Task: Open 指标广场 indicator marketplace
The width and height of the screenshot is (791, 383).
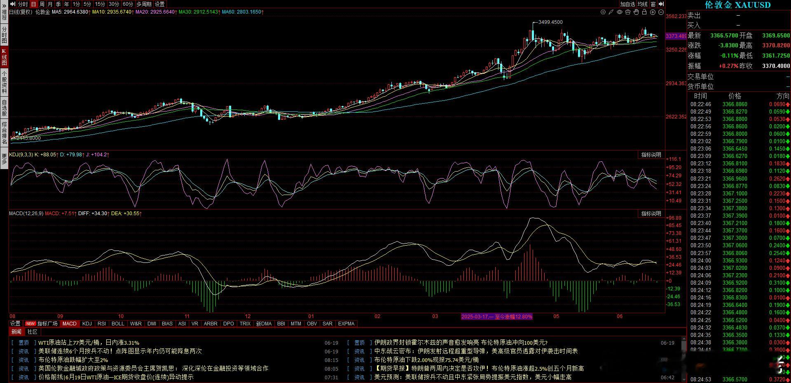Action: pos(42,323)
